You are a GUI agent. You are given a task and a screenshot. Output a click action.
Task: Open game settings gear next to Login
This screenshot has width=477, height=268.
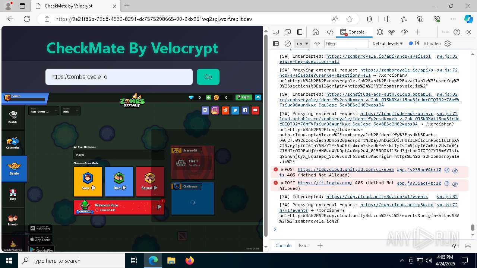pos(258,97)
